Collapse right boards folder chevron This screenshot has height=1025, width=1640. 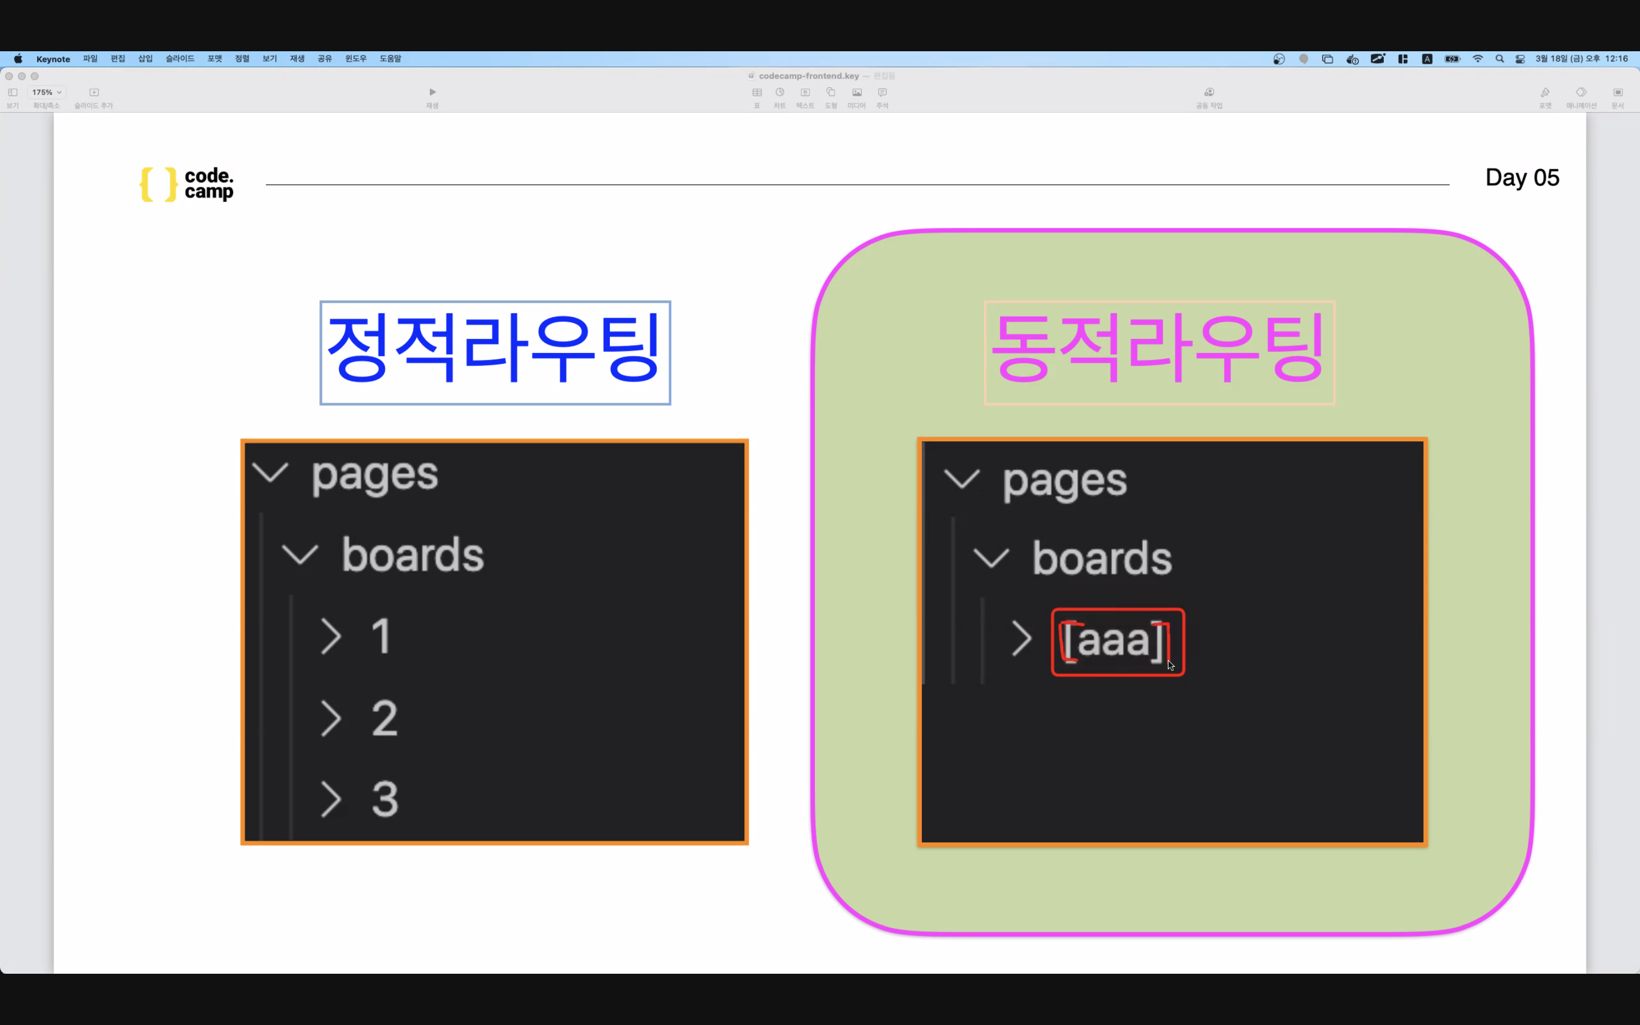tap(991, 558)
